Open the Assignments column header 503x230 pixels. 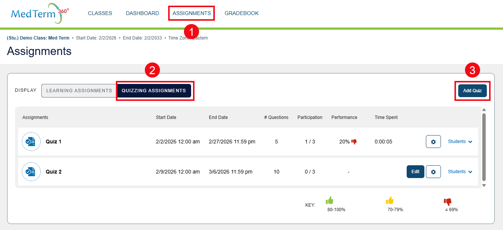[35, 117]
